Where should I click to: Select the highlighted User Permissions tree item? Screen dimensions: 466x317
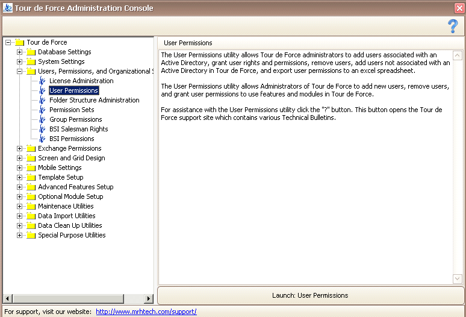(73, 90)
